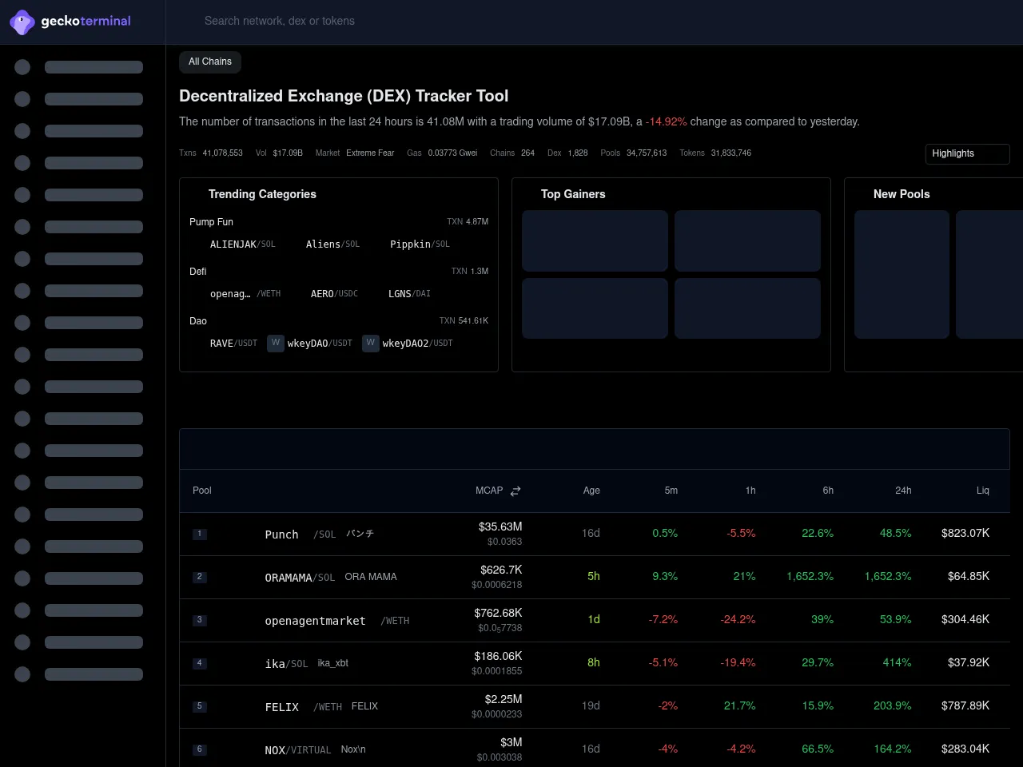Open the Pump Fun trending category

click(211, 221)
